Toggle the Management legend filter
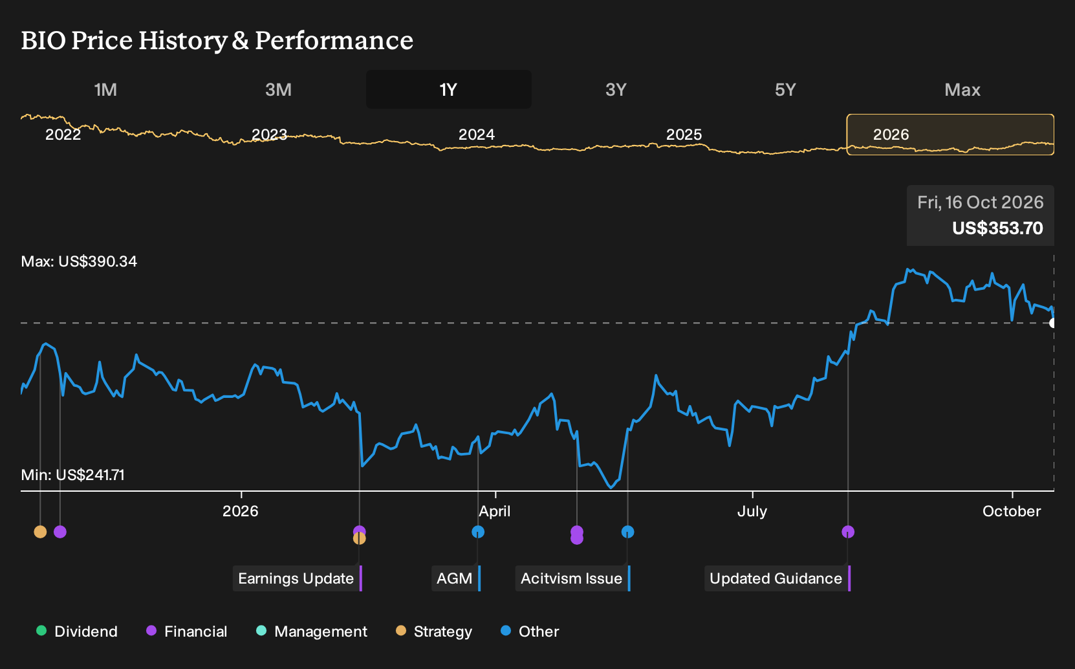The width and height of the screenshot is (1075, 669). [x=312, y=631]
